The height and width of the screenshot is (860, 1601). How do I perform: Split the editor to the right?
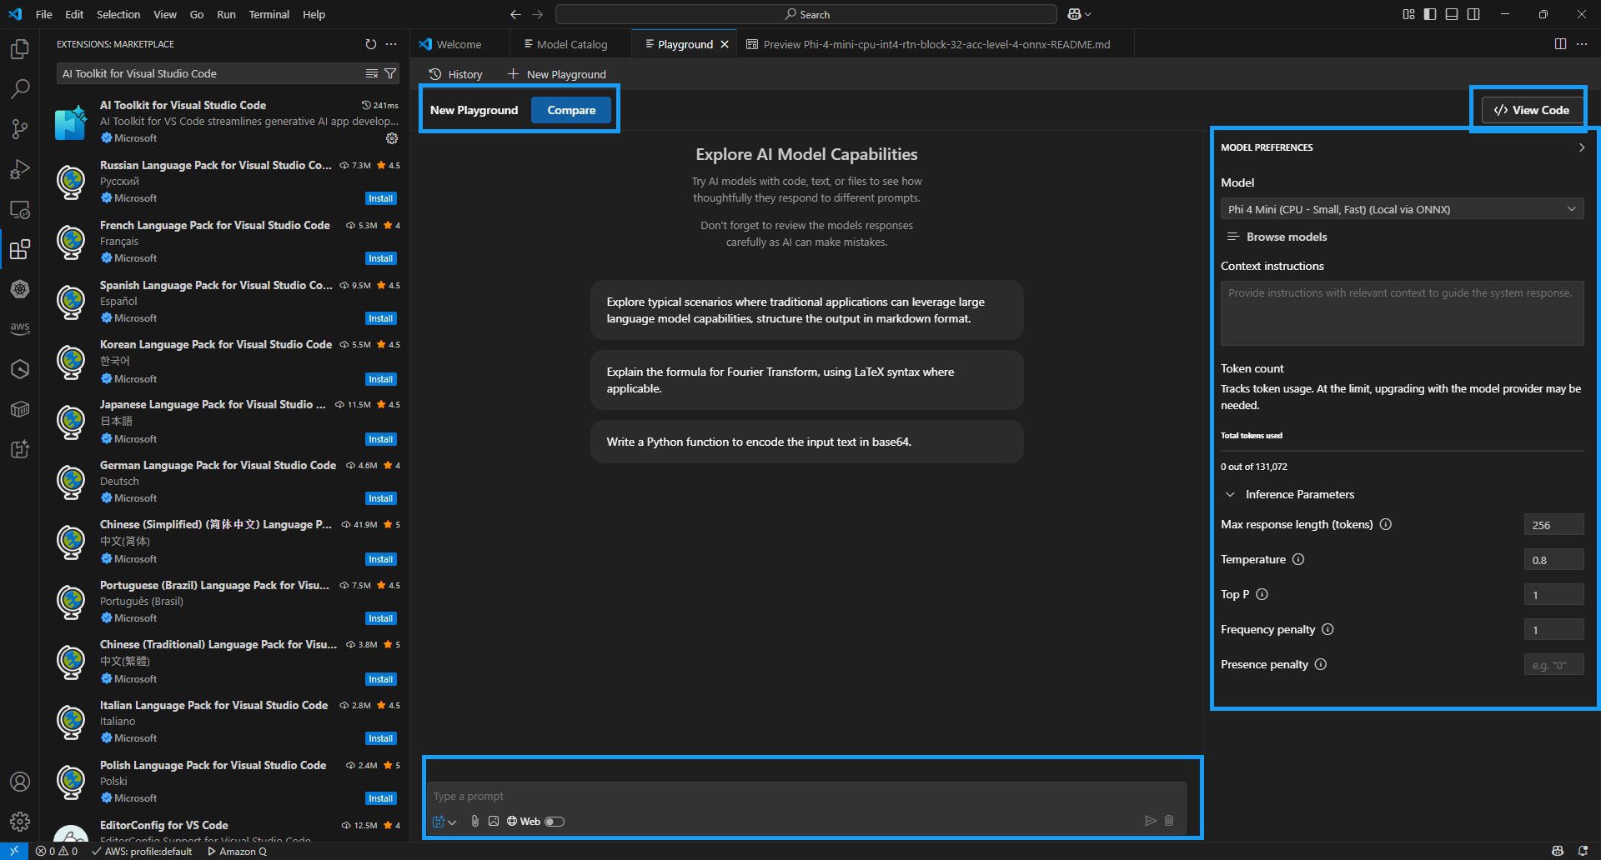tap(1560, 44)
